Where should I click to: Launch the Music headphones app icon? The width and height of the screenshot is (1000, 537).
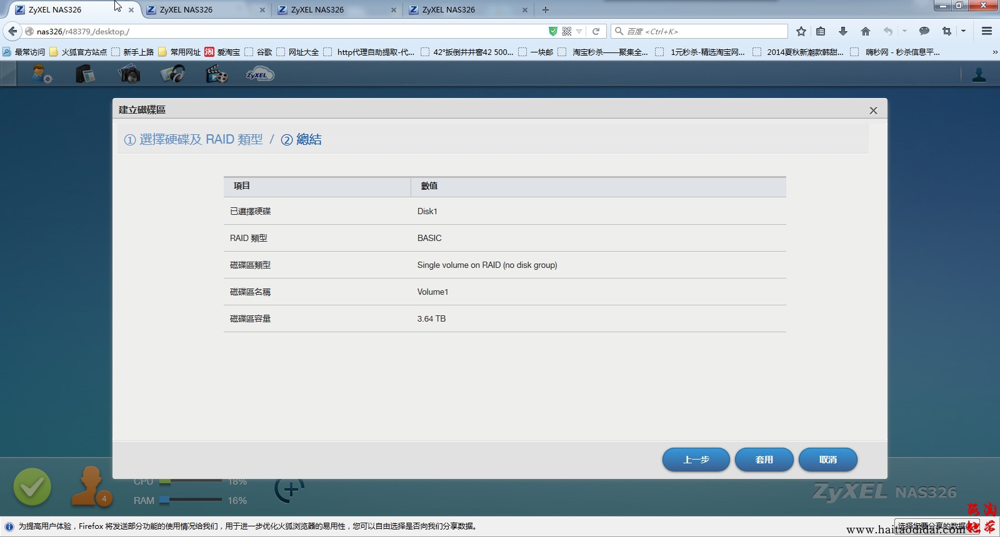172,75
